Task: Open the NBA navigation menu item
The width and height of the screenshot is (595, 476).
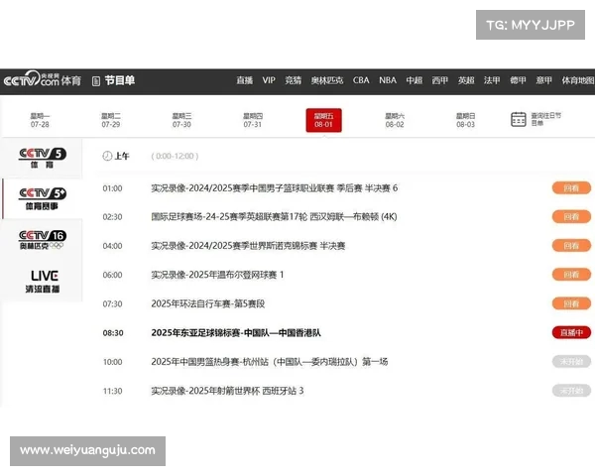Action: (387, 80)
